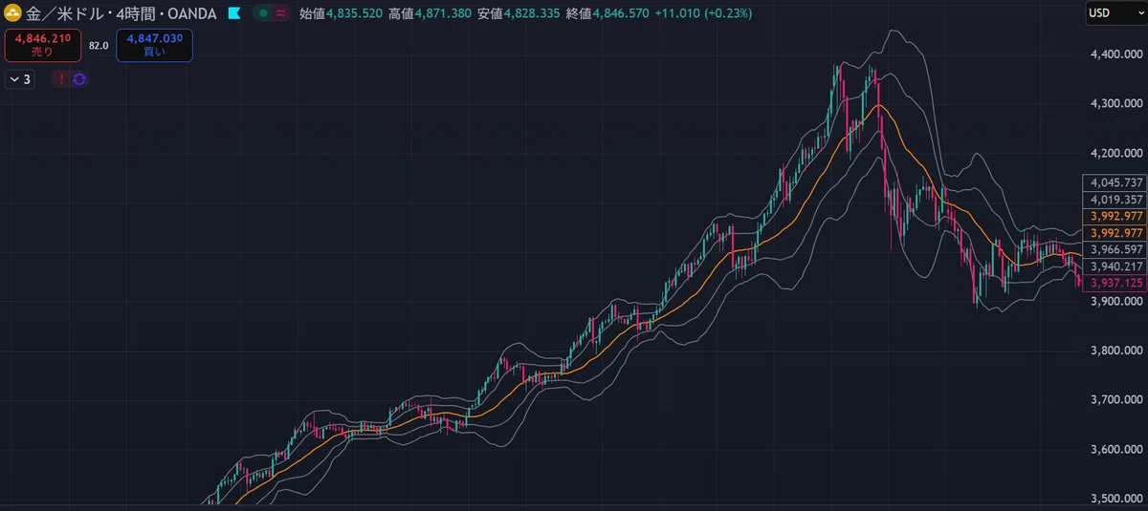Viewport: 1148px width, 511px height.
Task: Click the close price 終値4,846.570
Action: (607, 14)
